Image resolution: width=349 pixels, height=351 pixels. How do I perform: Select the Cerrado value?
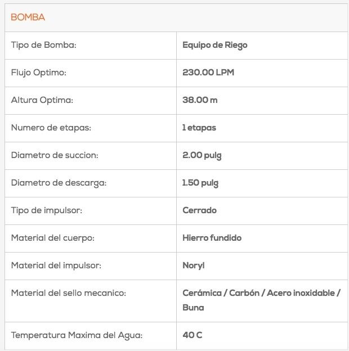tap(199, 210)
